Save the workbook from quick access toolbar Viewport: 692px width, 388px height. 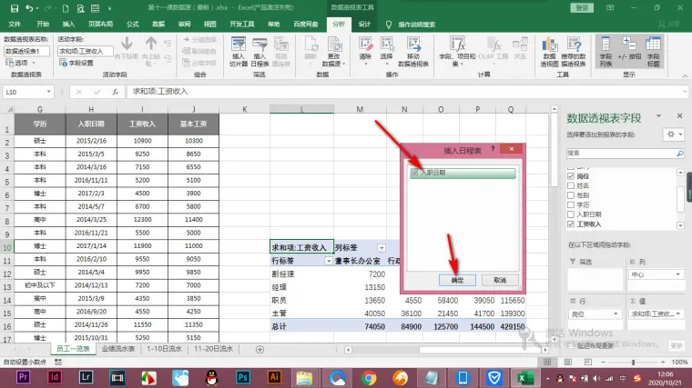(x=15, y=8)
